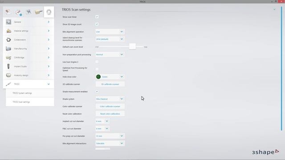
Task: Click the 3D calibrate scanner button
Action: [x=110, y=84]
